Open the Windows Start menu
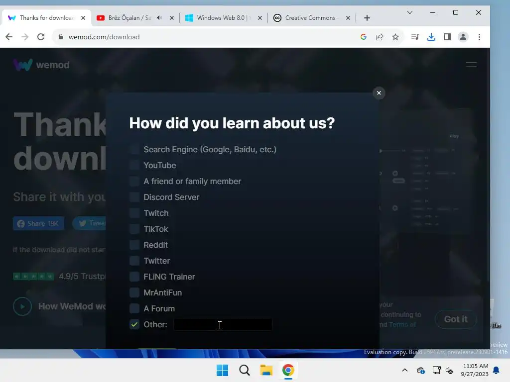510x382 pixels. click(x=223, y=370)
